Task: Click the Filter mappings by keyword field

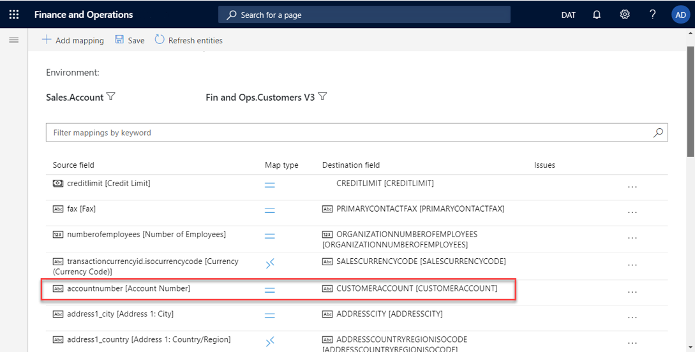Action: coord(356,133)
